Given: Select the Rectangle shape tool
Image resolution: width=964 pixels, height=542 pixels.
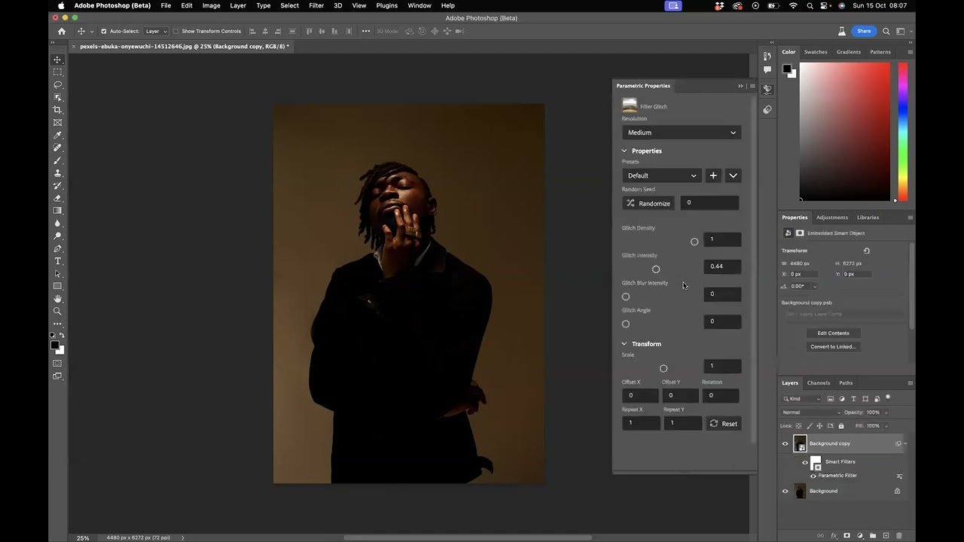Looking at the screenshot, I should 57,286.
